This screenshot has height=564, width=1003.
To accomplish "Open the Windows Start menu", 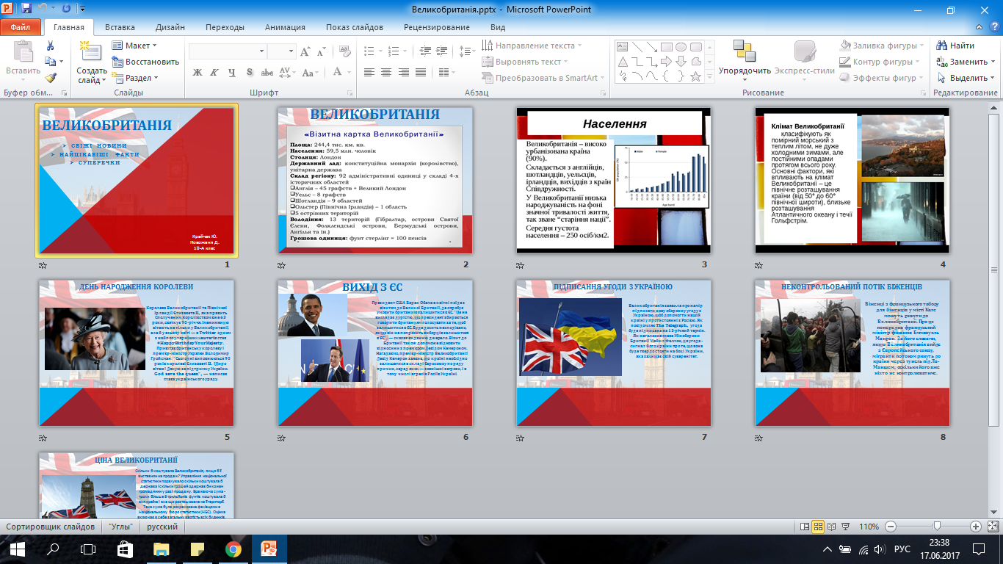I will click(x=16, y=549).
